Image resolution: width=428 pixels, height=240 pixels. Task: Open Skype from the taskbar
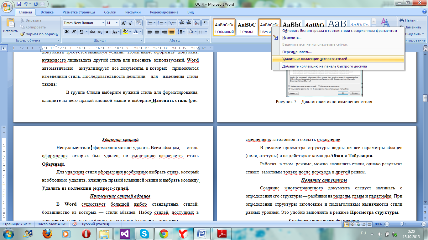pos(144,233)
